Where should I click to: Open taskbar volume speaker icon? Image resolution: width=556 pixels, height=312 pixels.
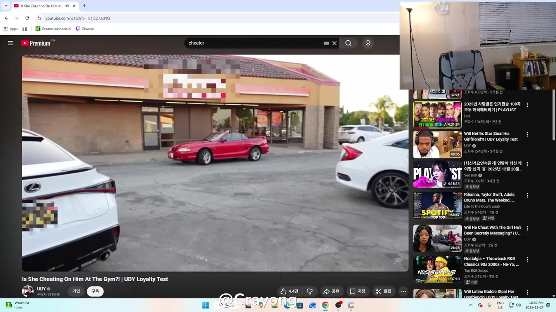[x=518, y=305]
